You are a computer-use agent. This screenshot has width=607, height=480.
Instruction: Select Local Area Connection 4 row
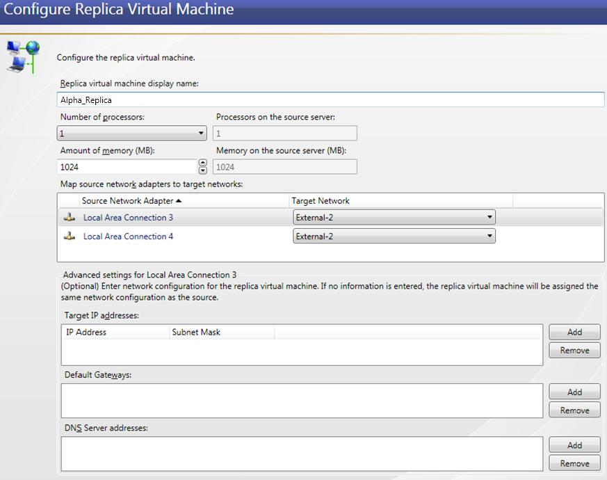pos(129,237)
